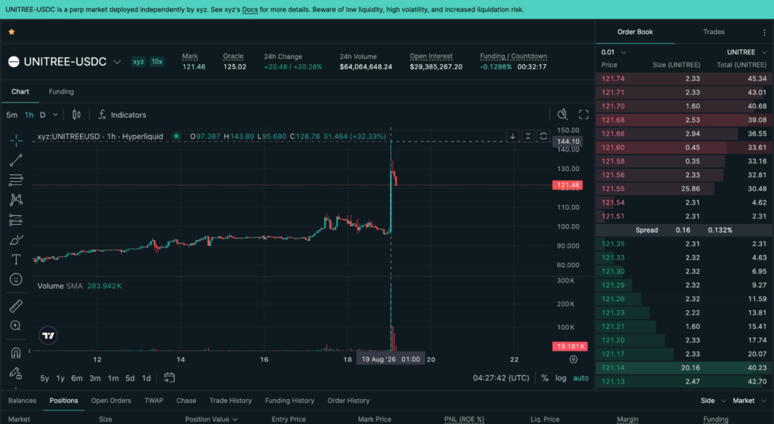Open the 0.01 price grouping dropdown
Screen dimensions: 774x424
pos(614,52)
